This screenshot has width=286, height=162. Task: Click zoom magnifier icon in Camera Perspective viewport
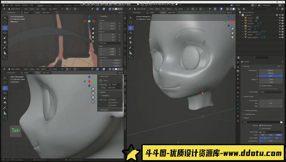232,29
